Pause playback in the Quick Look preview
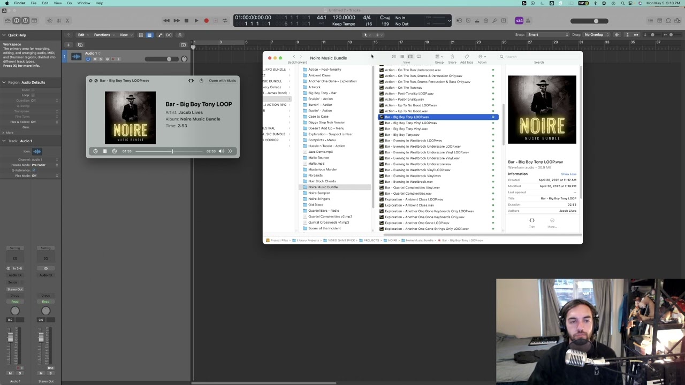Viewport: 685px width, 385px height. click(x=105, y=151)
